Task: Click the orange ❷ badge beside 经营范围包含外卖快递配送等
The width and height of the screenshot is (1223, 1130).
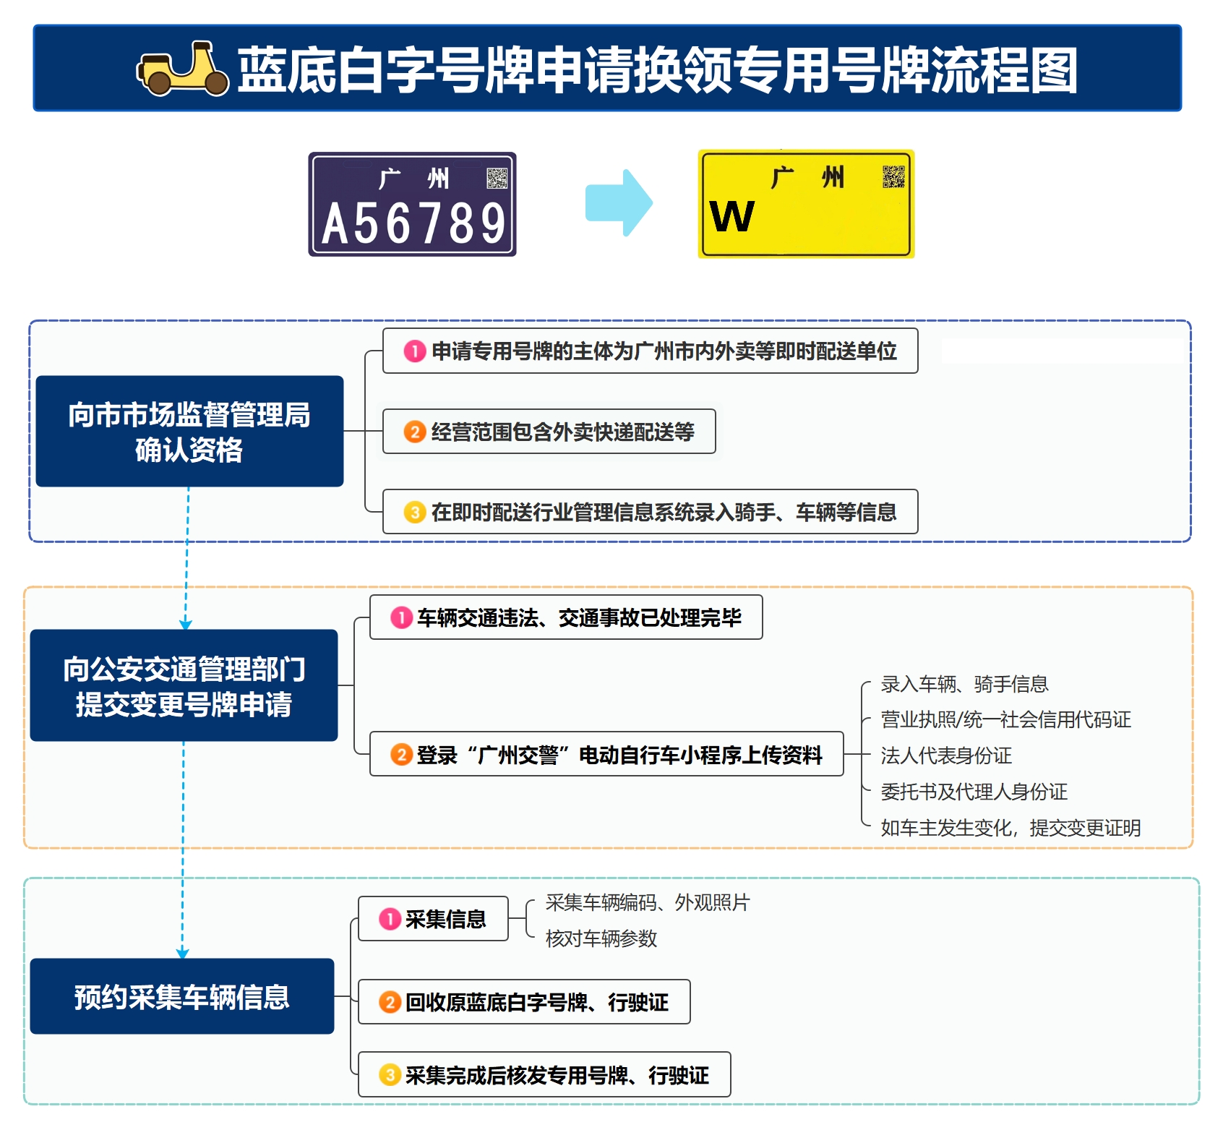Action: [414, 432]
